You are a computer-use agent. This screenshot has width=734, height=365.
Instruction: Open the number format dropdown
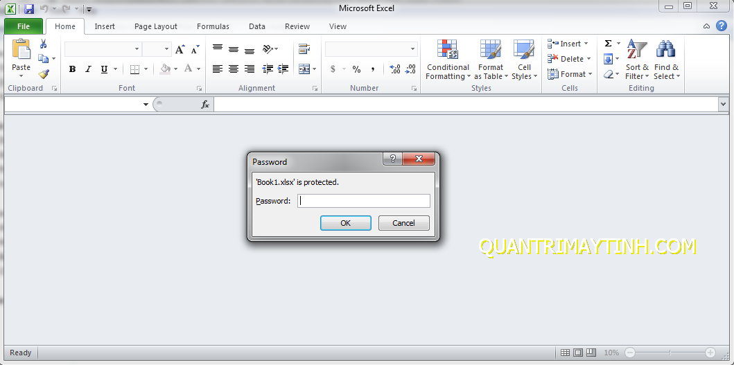413,49
